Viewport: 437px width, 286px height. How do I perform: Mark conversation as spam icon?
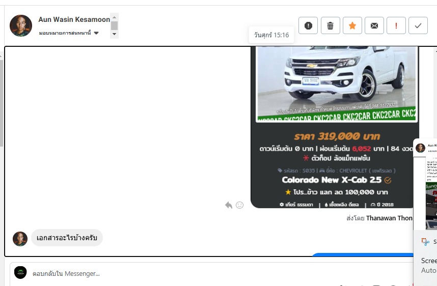click(308, 25)
